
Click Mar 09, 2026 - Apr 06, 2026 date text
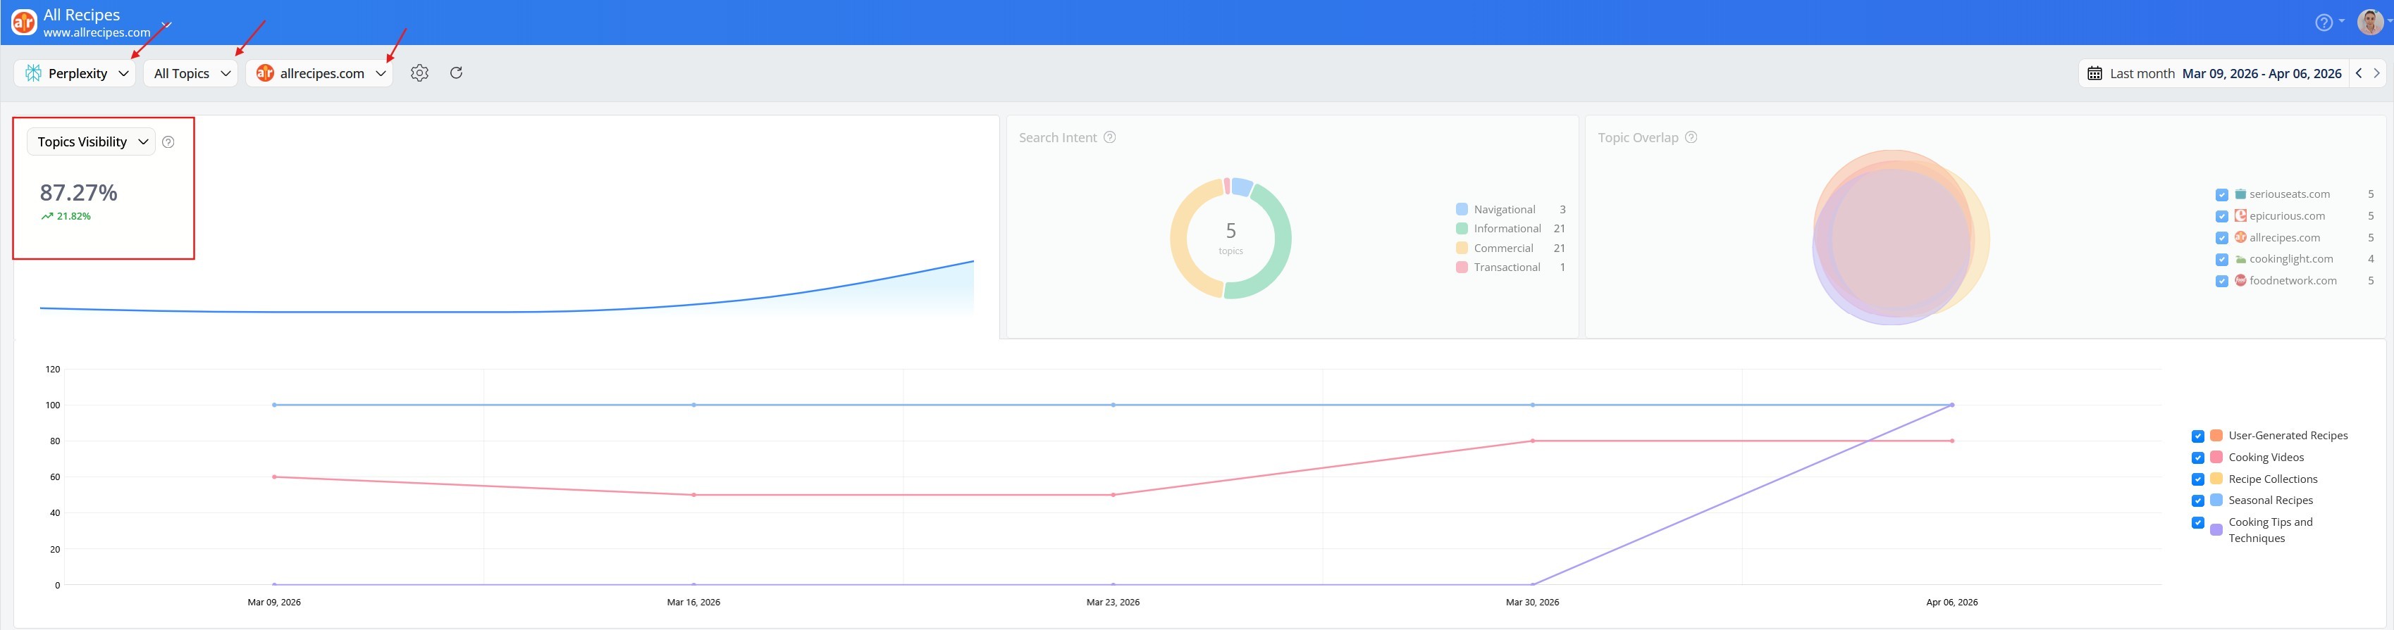(x=2262, y=73)
